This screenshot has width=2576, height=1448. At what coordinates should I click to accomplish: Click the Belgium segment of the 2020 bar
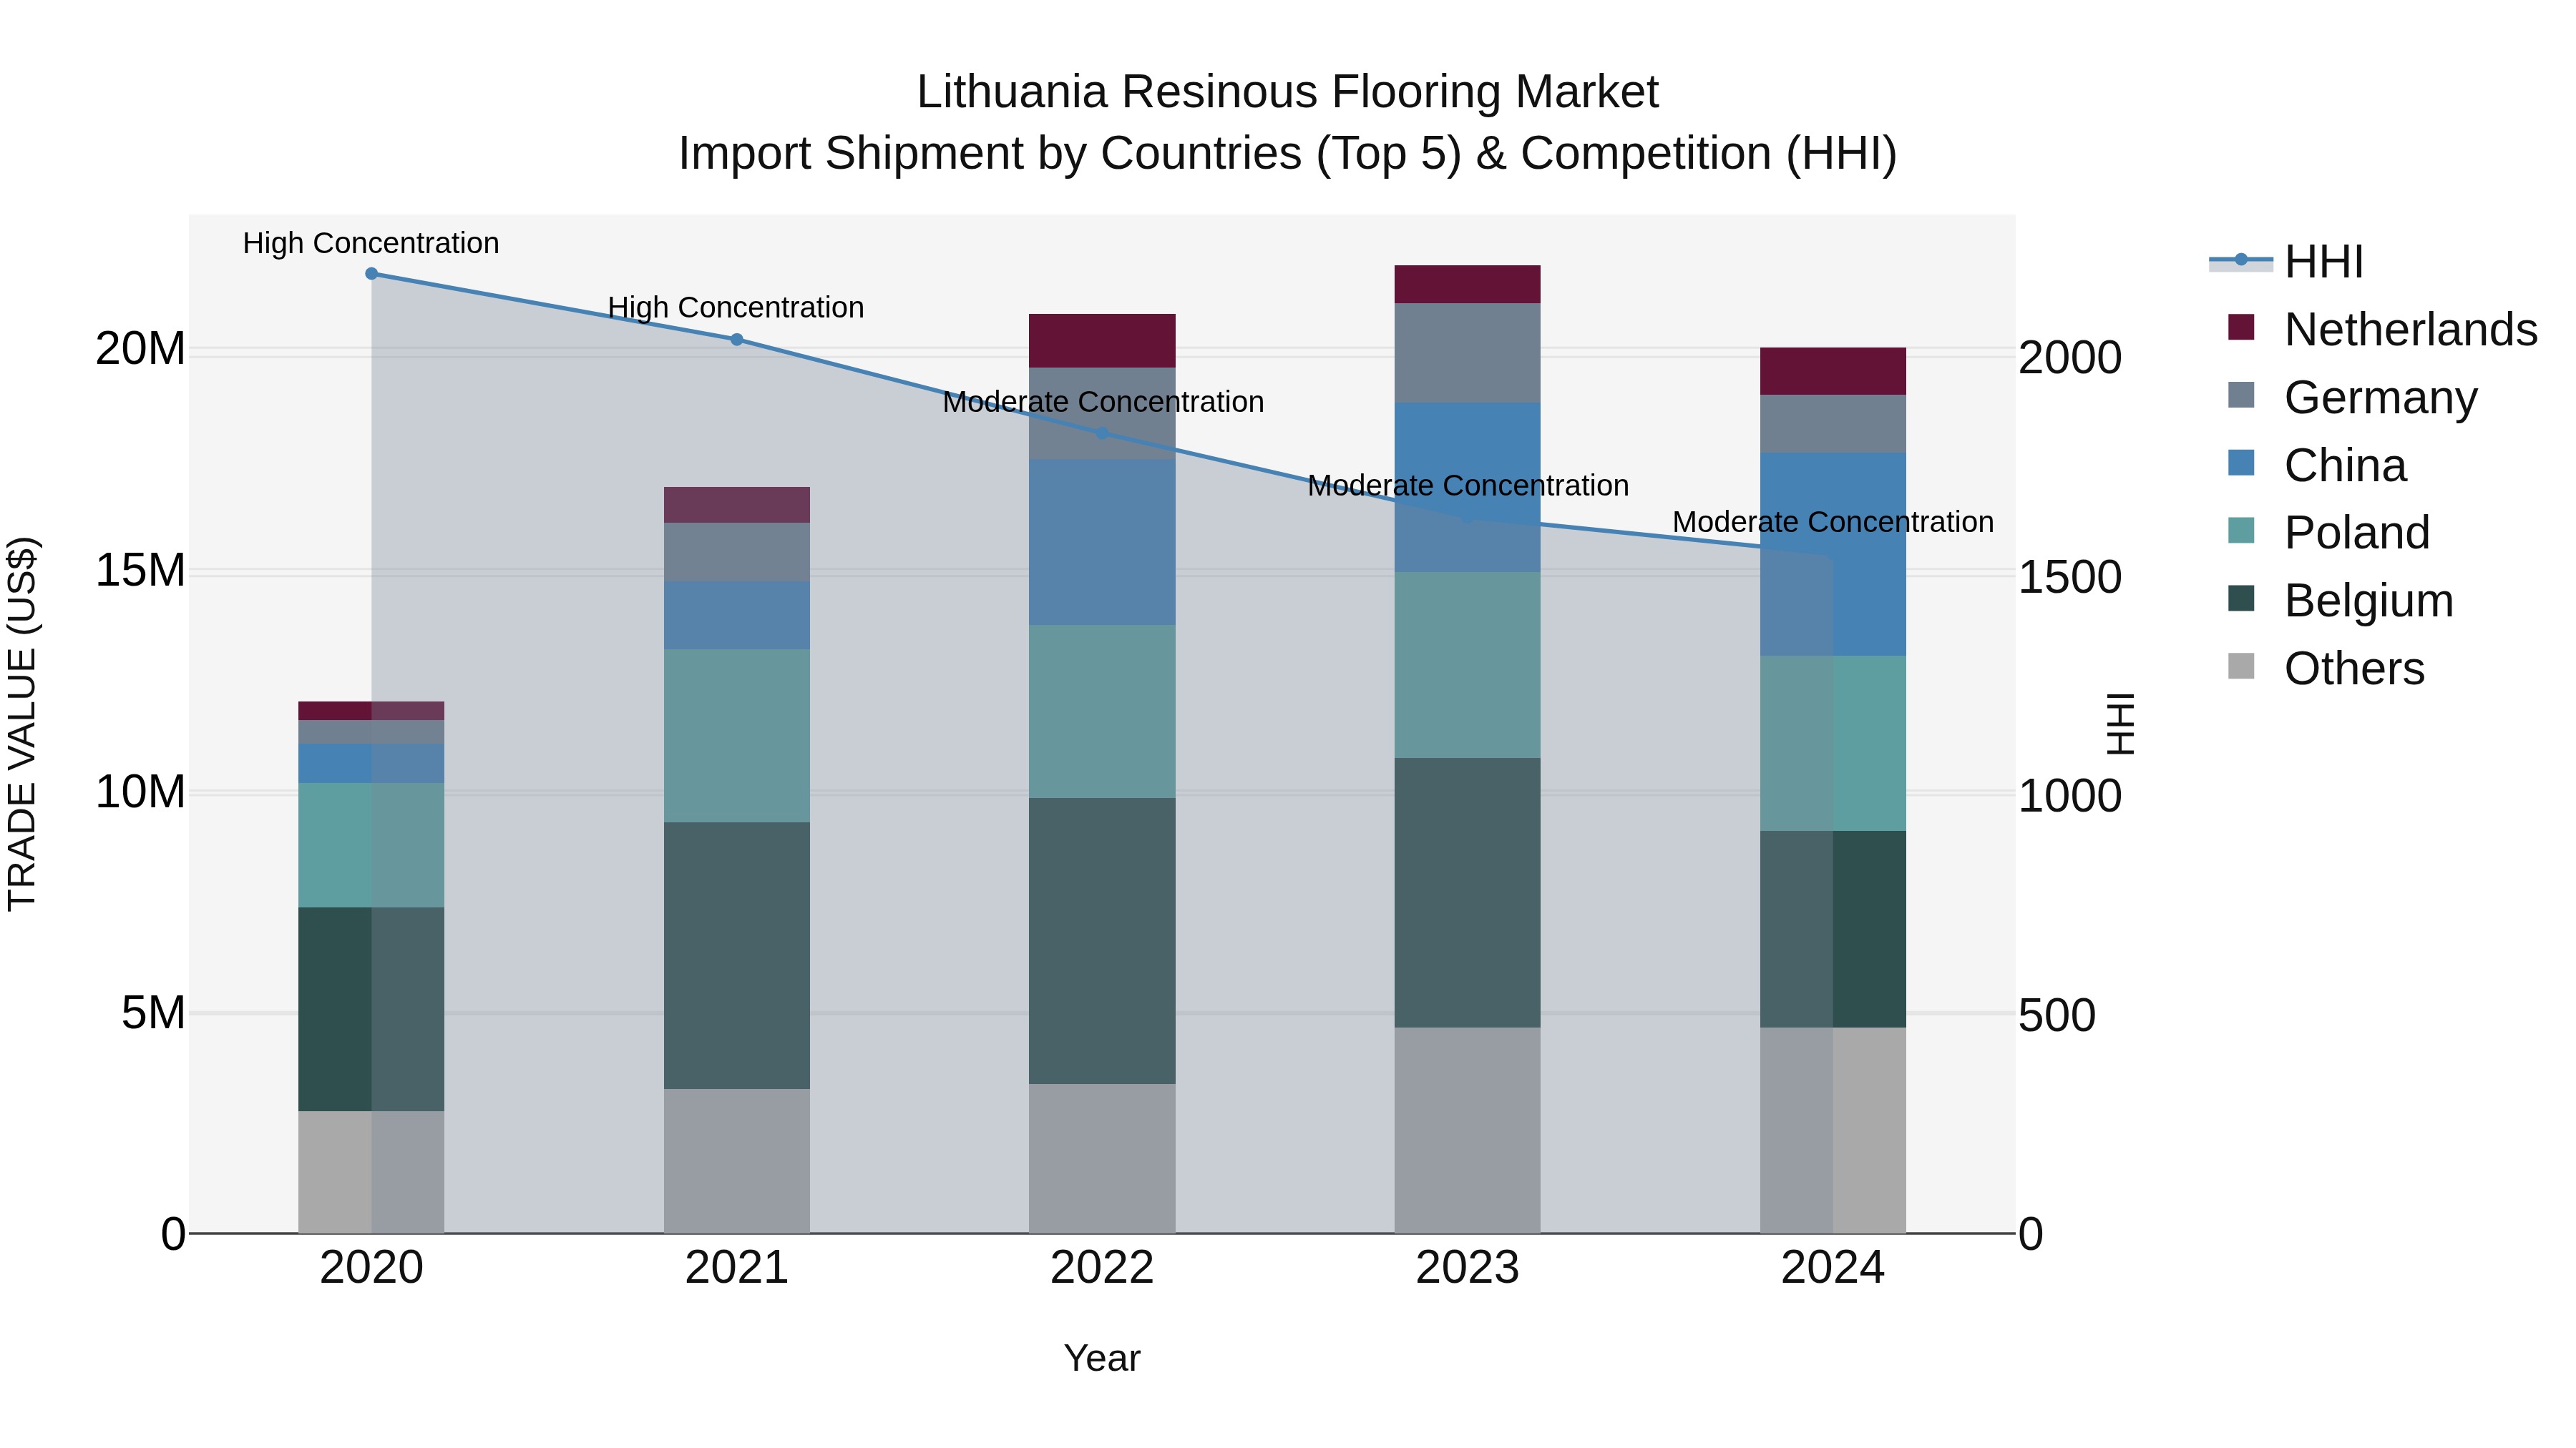[371, 1009]
